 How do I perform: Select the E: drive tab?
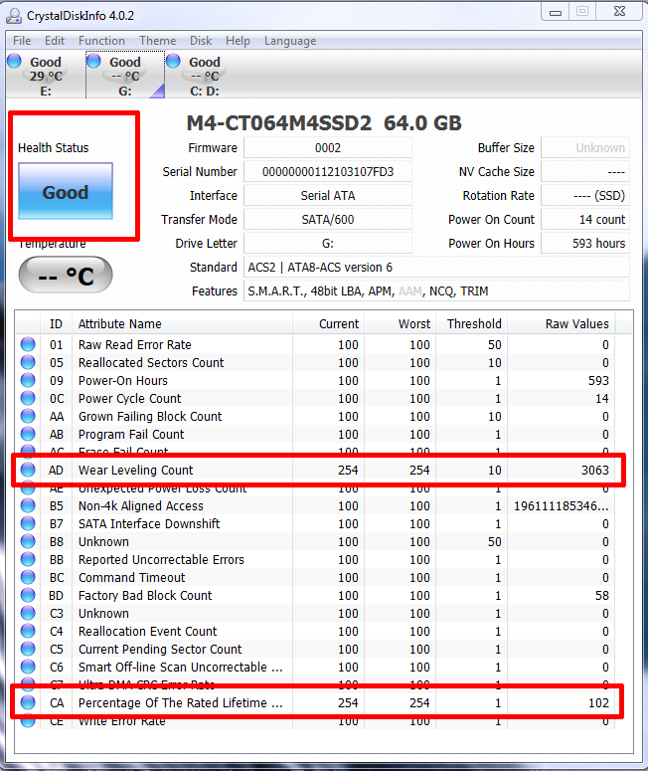tap(45, 75)
